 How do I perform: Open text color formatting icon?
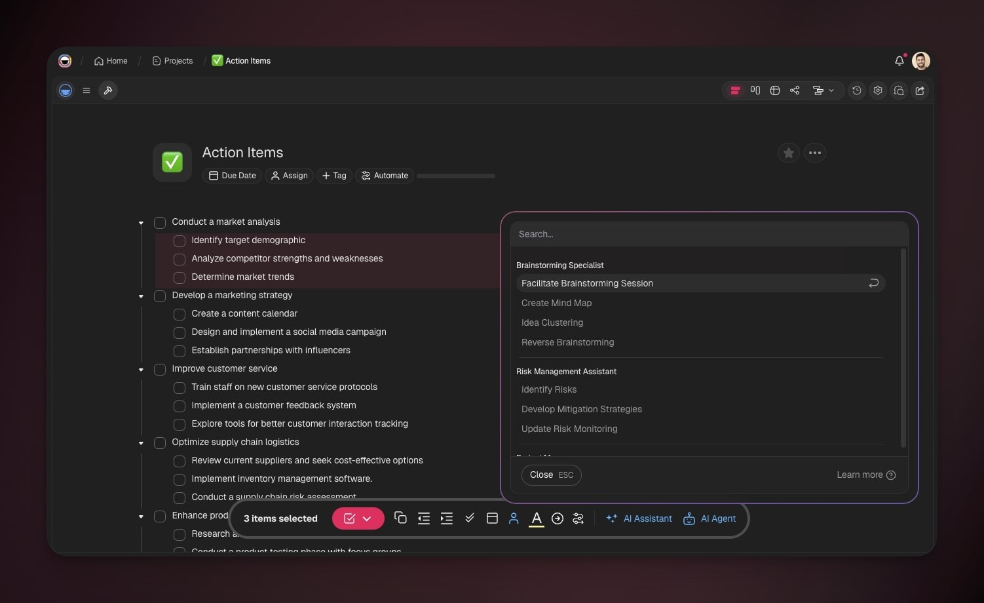click(x=536, y=518)
